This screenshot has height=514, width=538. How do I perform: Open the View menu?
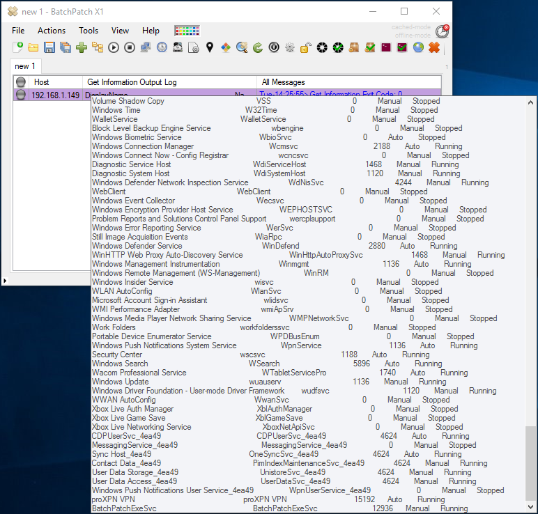pos(120,31)
